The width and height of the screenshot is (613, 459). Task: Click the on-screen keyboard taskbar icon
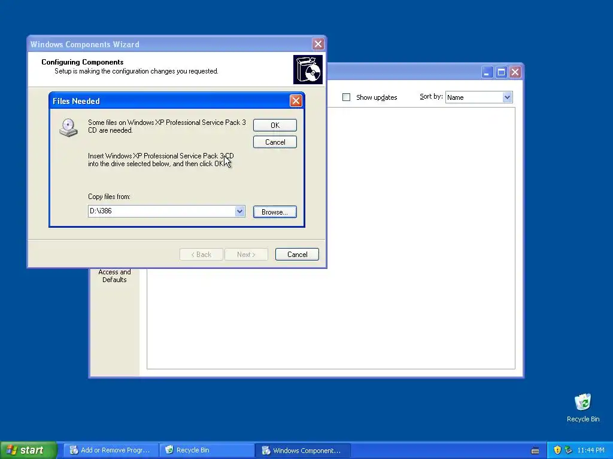click(x=535, y=451)
